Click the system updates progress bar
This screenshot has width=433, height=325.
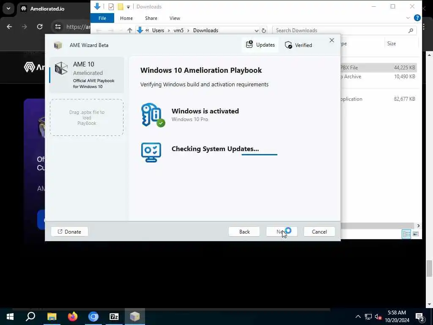(259, 154)
